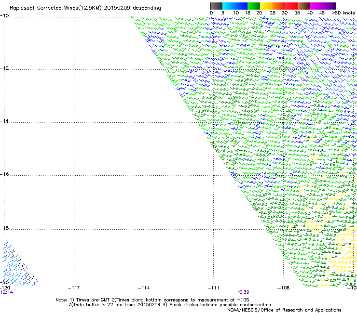Screen dimensions: 357x313
Task: Click the red 30-35 knots legend swatch
Action: click(x=291, y=6)
